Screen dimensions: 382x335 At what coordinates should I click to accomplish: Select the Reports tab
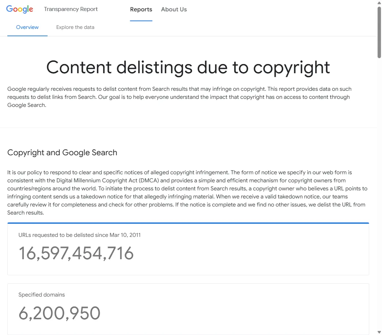pyautogui.click(x=141, y=9)
